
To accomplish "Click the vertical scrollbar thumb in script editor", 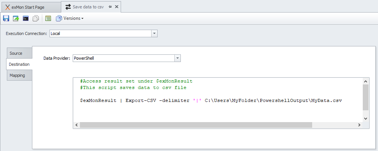I will [x=365, y=97].
